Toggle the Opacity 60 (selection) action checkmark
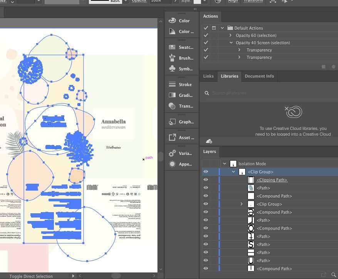The width and height of the screenshot is (338, 279). pyautogui.click(x=206, y=35)
